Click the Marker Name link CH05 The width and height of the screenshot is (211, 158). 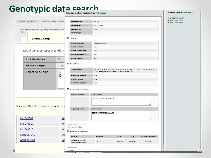pyautogui.click(x=61, y=66)
